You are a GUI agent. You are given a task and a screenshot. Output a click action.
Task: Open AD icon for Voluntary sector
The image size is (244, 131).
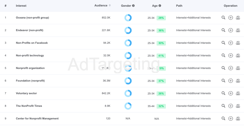[x=238, y=93]
